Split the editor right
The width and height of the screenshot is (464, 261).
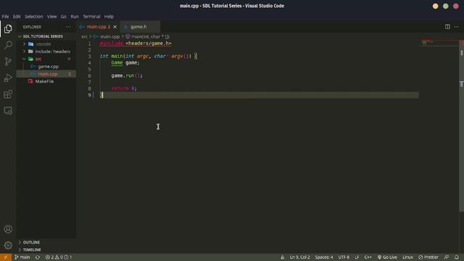coord(447,27)
